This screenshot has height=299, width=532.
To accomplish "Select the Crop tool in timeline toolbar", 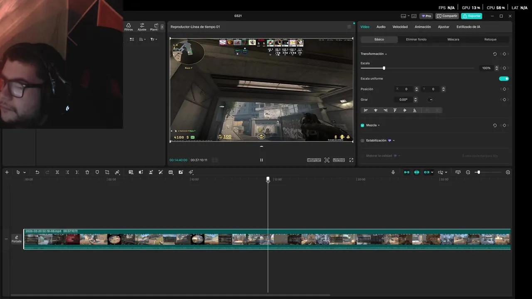I will pos(107,172).
